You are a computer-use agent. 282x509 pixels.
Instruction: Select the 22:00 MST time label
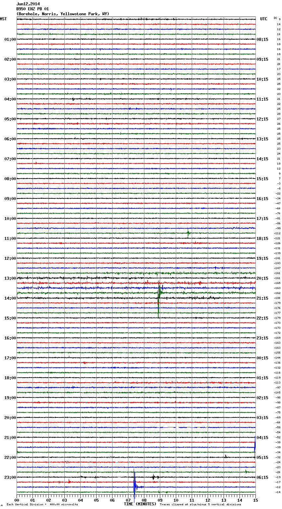[x=10, y=458]
